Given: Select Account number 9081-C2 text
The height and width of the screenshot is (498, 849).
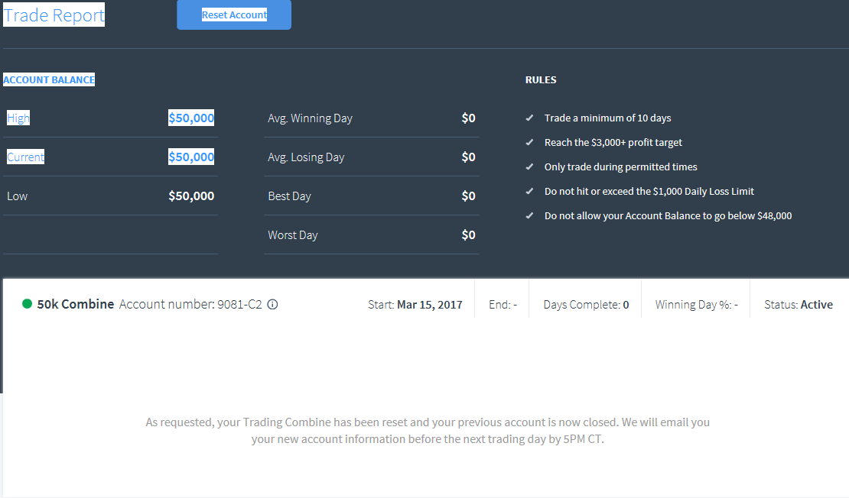Looking at the screenshot, I should point(190,304).
